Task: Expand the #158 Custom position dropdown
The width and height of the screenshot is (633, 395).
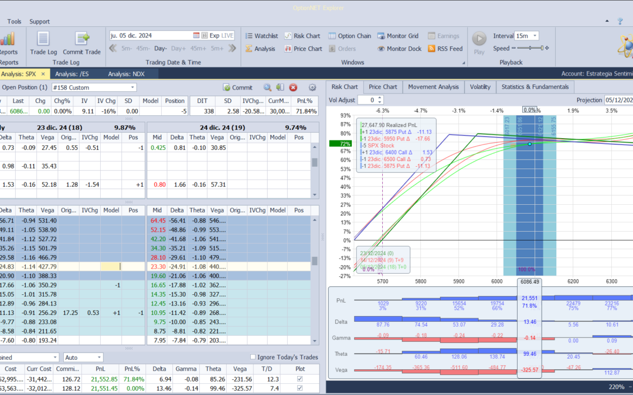Action: [x=132, y=87]
